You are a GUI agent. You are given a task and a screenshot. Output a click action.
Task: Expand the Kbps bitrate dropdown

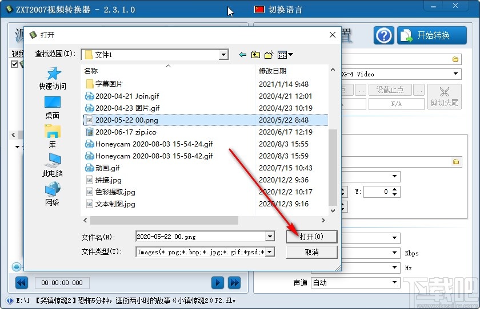(395, 253)
